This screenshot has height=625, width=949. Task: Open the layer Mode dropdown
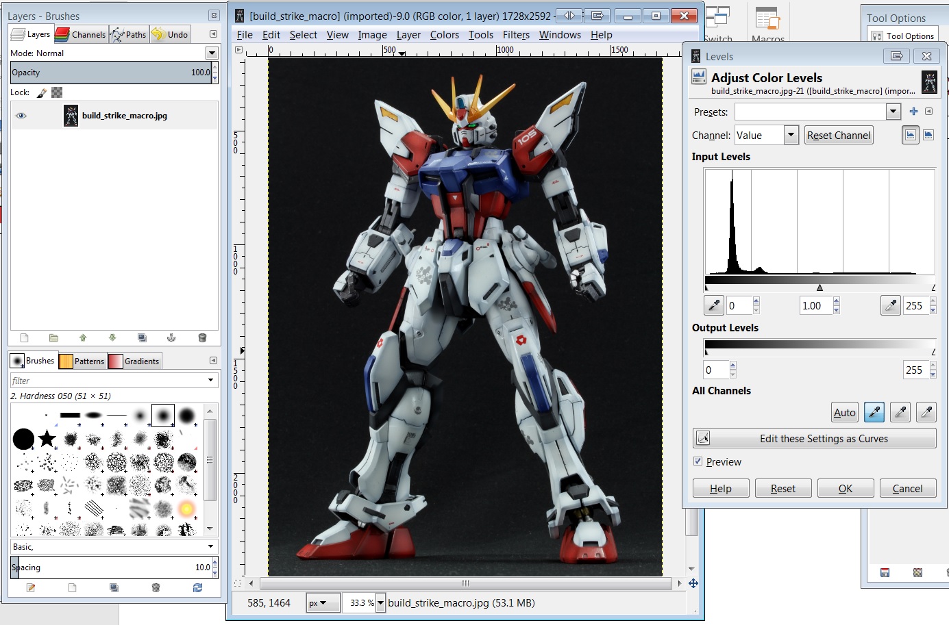pyautogui.click(x=212, y=53)
